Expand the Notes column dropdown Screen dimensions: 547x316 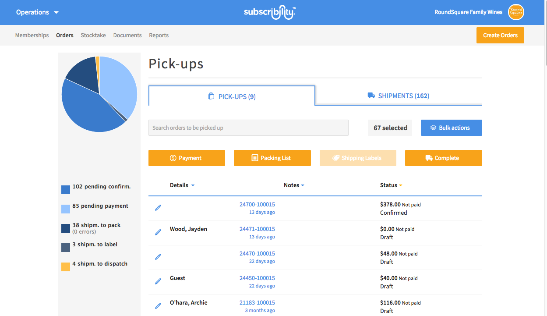[303, 185]
